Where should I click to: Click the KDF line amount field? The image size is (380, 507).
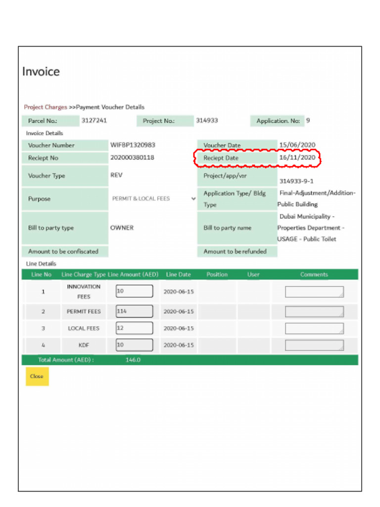(x=135, y=345)
